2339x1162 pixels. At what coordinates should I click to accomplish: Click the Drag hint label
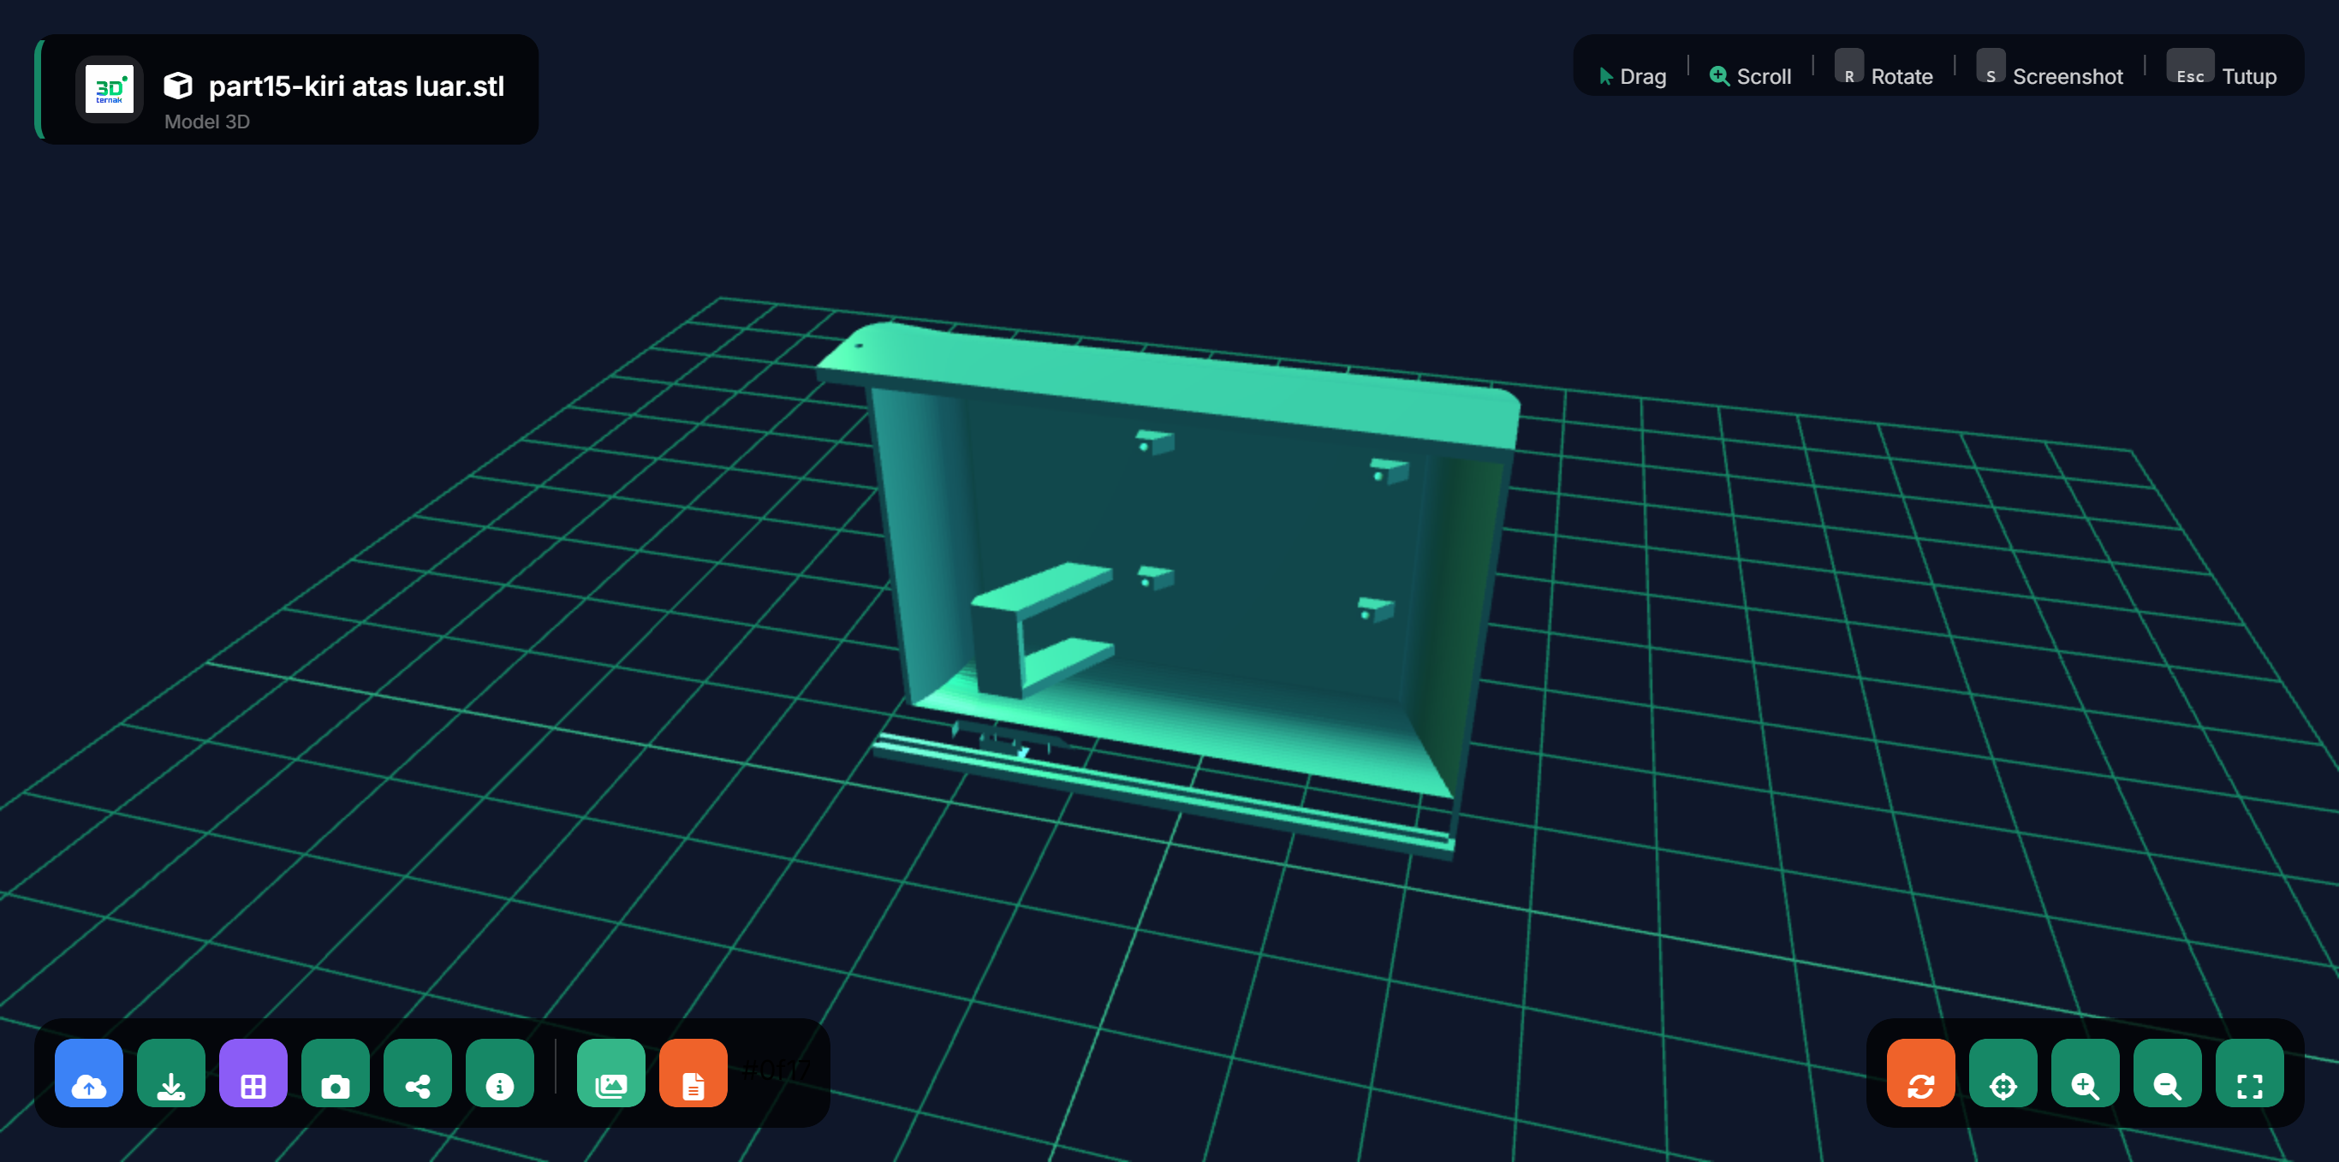pos(1633,76)
